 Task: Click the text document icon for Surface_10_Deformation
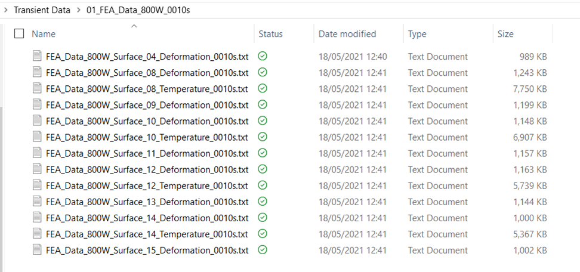point(38,121)
